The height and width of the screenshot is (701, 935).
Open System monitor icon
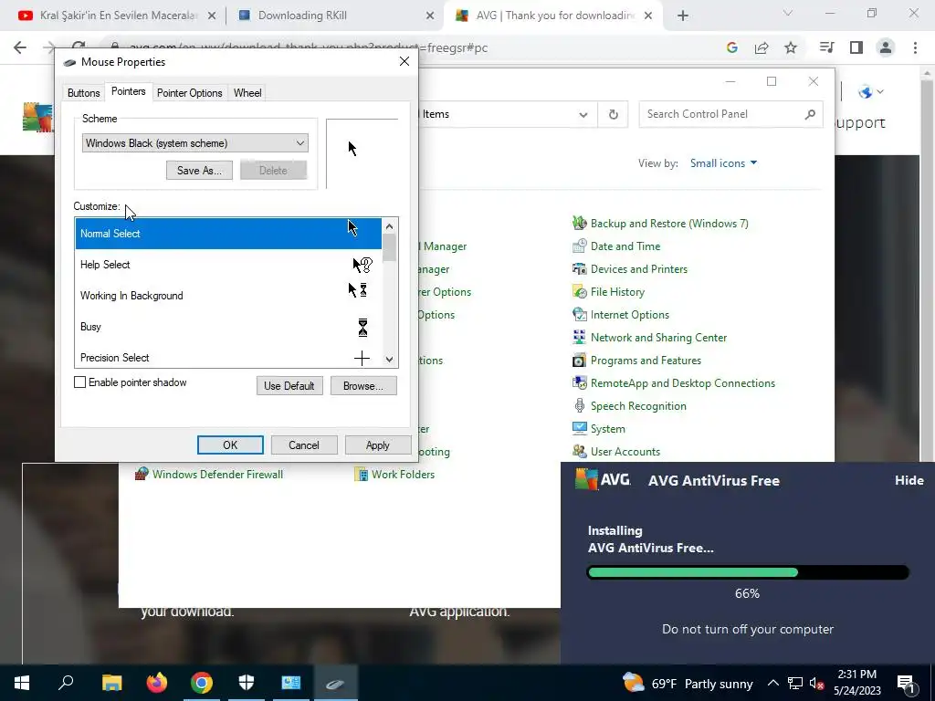pyautogui.click(x=579, y=429)
